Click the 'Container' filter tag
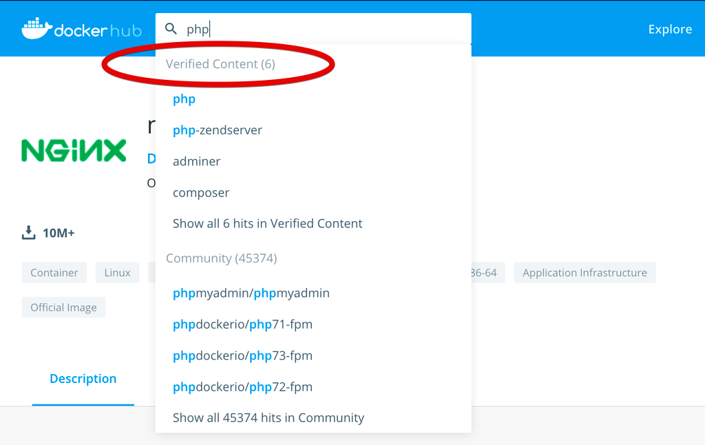 click(x=54, y=272)
